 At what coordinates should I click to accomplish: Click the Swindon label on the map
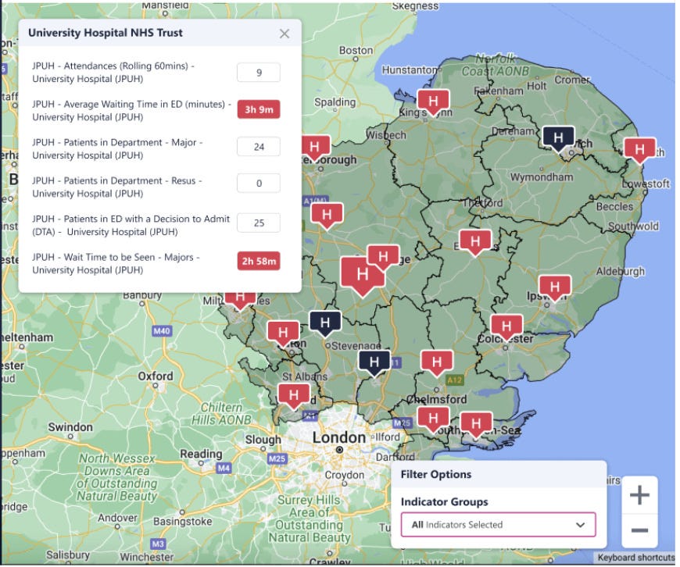coord(70,427)
